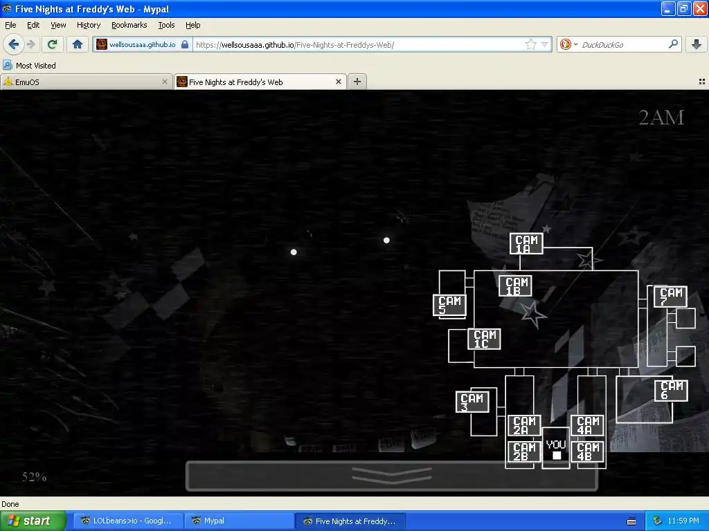Open the downloads arrow button
This screenshot has height=531, width=709.
click(697, 44)
